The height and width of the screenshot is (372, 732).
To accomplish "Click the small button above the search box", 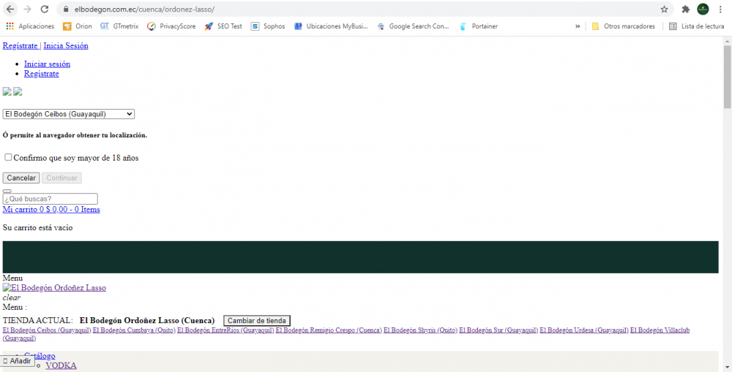I will click(7, 191).
